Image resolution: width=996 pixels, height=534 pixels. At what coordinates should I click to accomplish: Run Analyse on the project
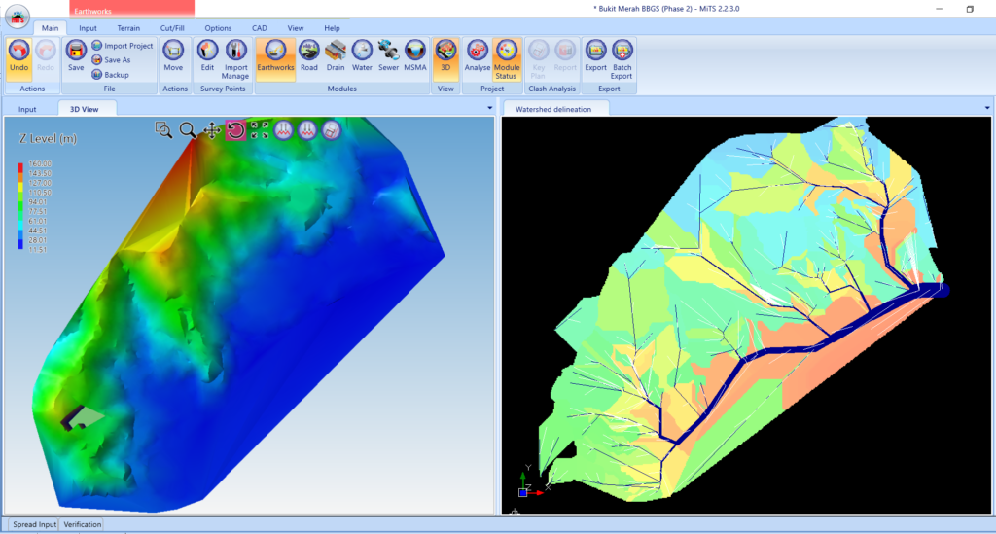coord(477,55)
